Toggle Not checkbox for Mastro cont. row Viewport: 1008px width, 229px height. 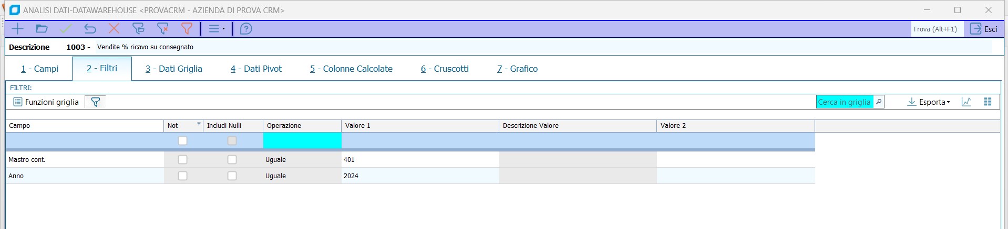pyautogui.click(x=183, y=159)
